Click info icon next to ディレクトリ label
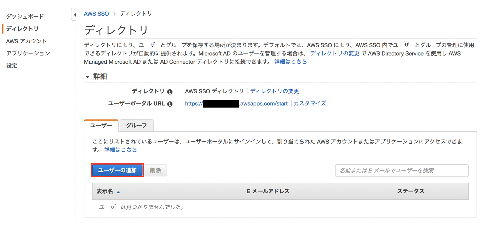The width and height of the screenshot is (492, 225). click(170, 92)
